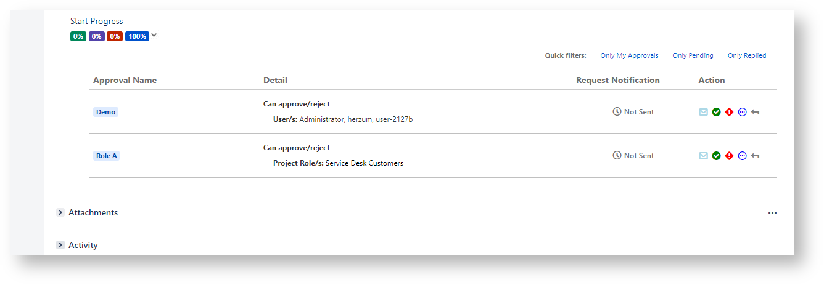Viewport: 824px width, 285px height.
Task: Open the dropdown arrow beside progress percentages
Action: pos(154,36)
